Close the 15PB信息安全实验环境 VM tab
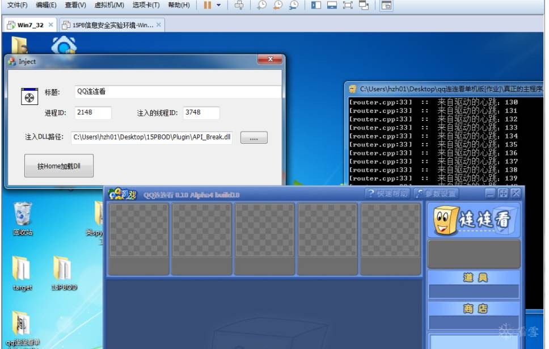Image resolution: width=549 pixels, height=349 pixels. [x=159, y=24]
